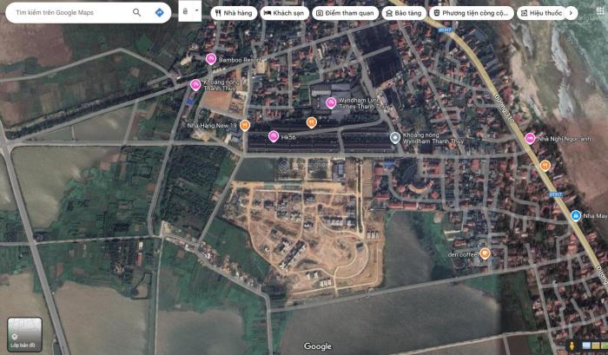The height and width of the screenshot is (355, 608).
Task: Filter by Nhà hàng restaurants chip
Action: [232, 13]
